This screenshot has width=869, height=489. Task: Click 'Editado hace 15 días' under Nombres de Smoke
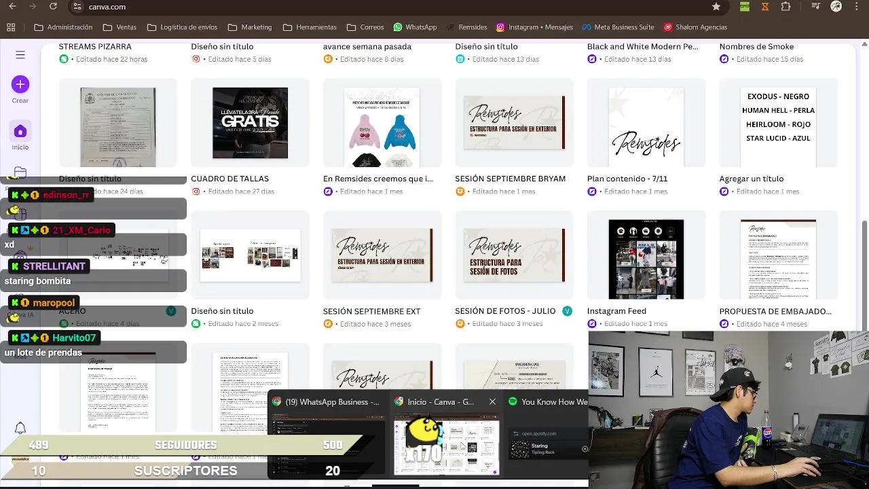(x=769, y=59)
